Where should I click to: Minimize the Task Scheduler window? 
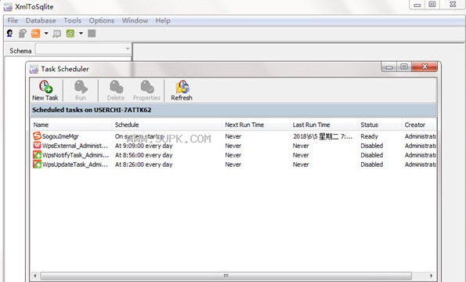pyautogui.click(x=389, y=67)
